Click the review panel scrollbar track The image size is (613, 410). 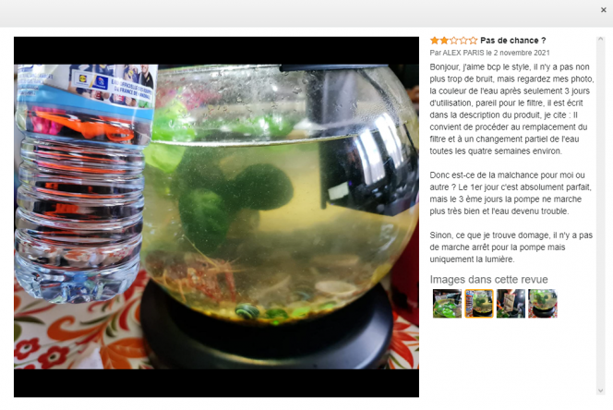click(x=600, y=215)
